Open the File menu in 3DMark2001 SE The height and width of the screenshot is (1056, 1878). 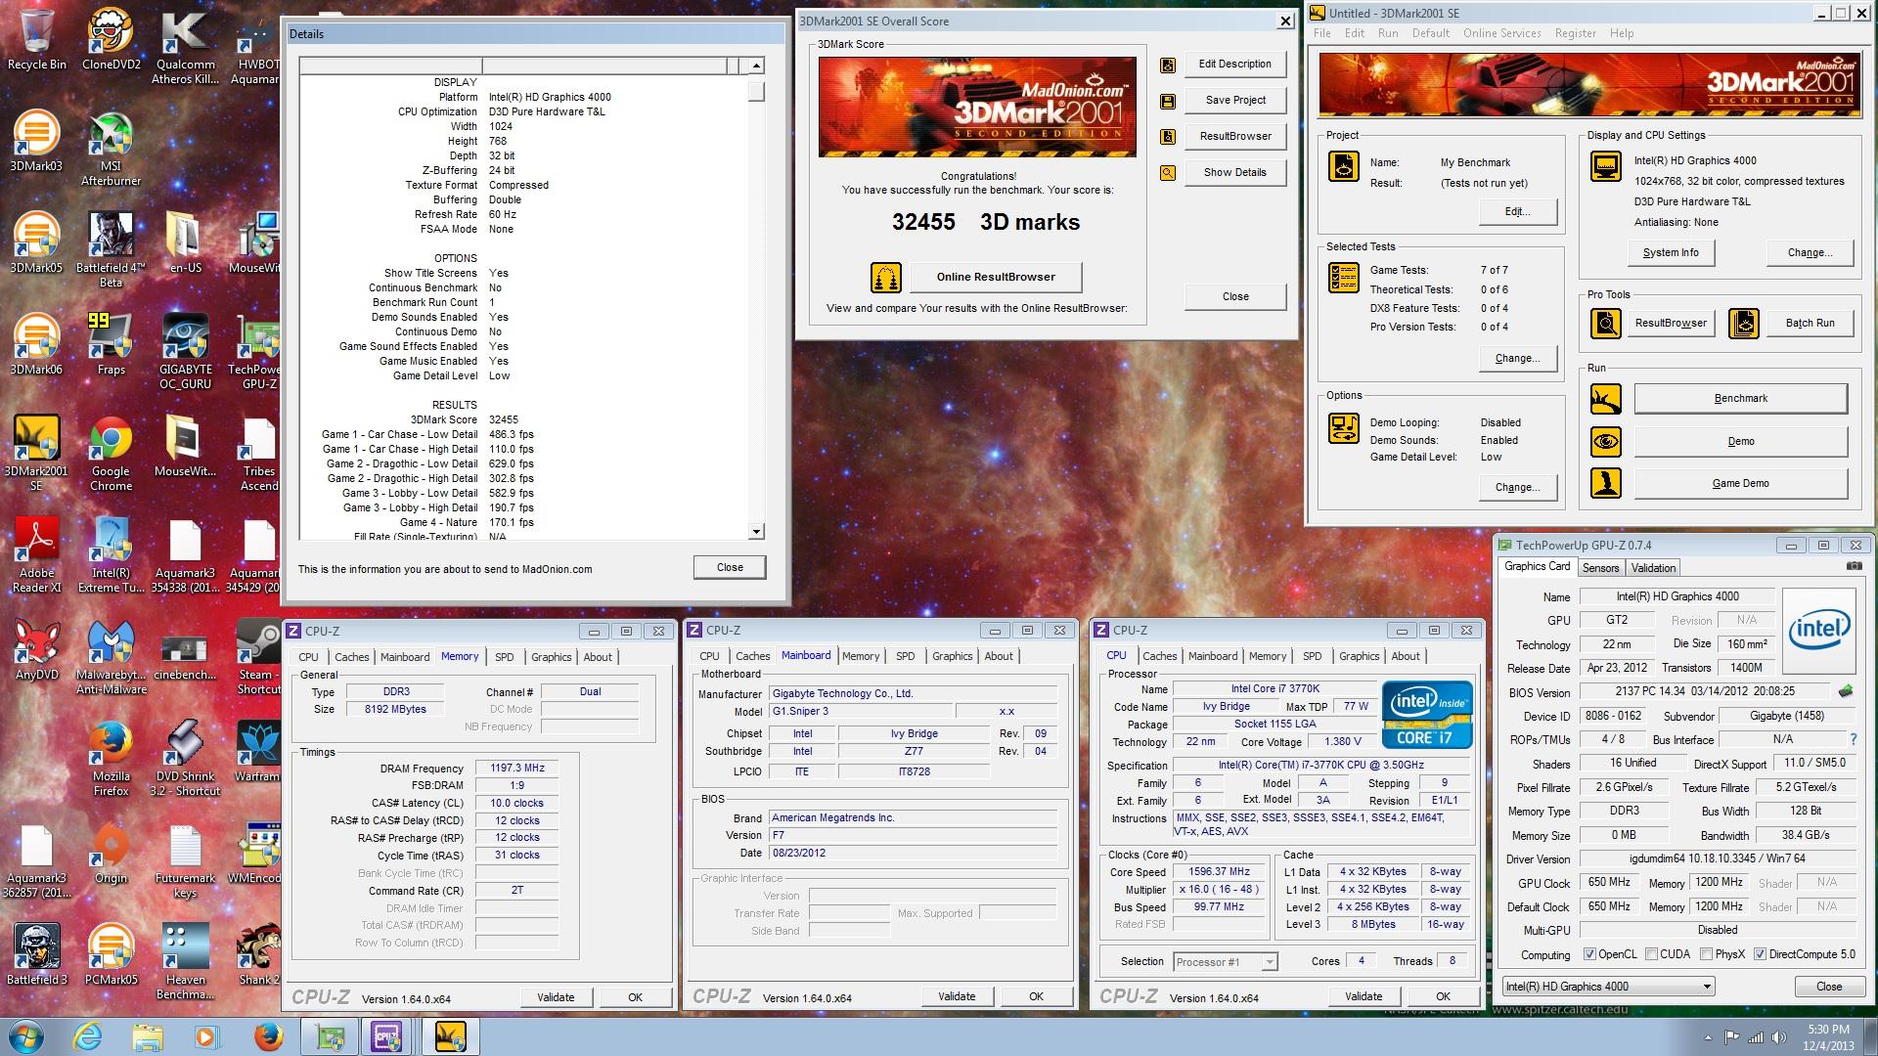coord(1322,33)
